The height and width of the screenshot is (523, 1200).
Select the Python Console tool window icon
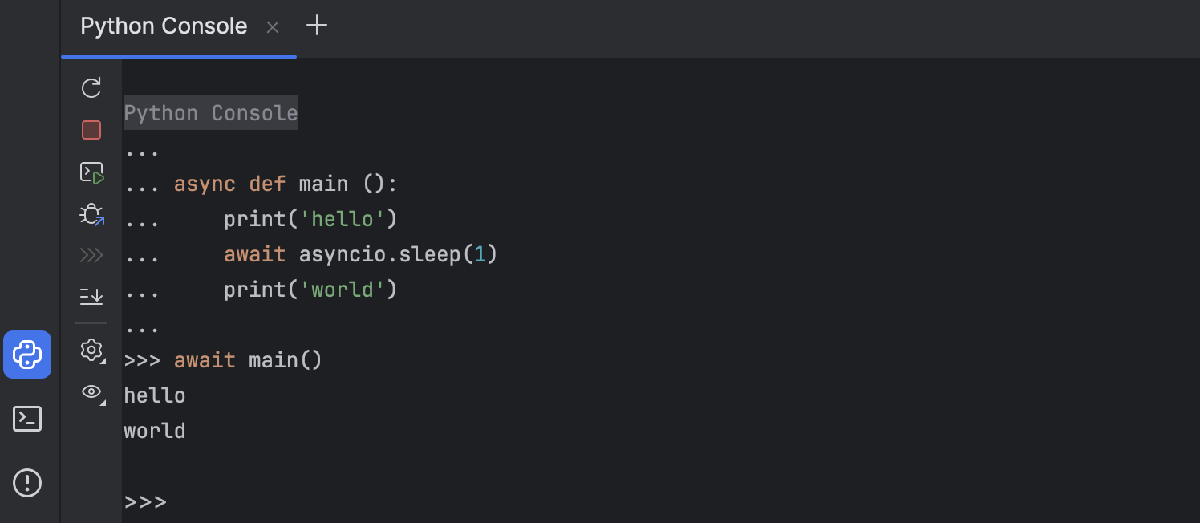[x=27, y=355]
